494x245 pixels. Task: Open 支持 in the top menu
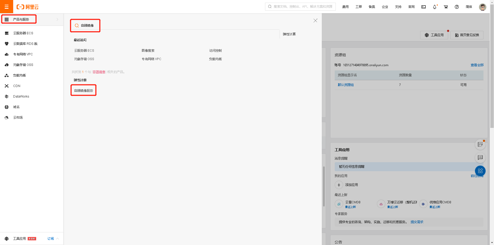tap(398, 7)
